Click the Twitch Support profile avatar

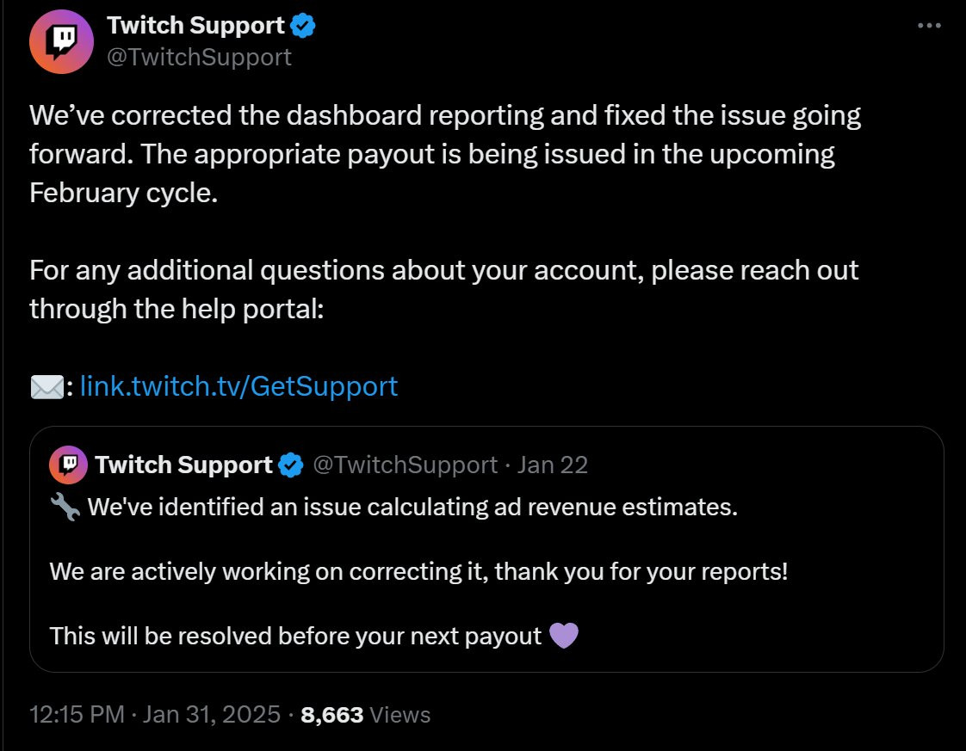(61, 41)
